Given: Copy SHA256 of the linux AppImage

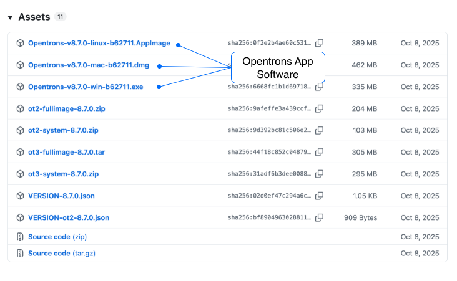Looking at the screenshot, I should coord(320,43).
